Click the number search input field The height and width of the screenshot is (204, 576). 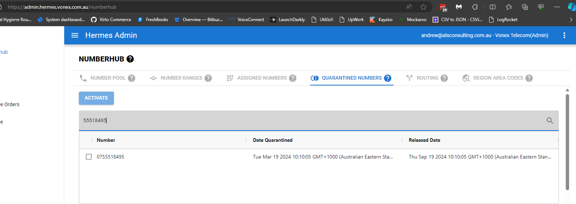[310, 120]
